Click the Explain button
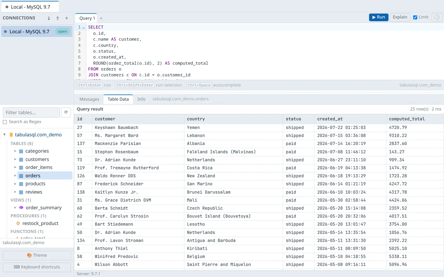 [x=400, y=17]
